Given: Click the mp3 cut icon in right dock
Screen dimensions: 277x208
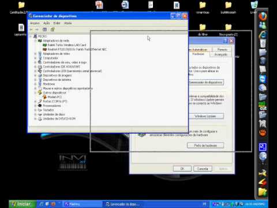Looking at the screenshot, I should coord(263,106).
